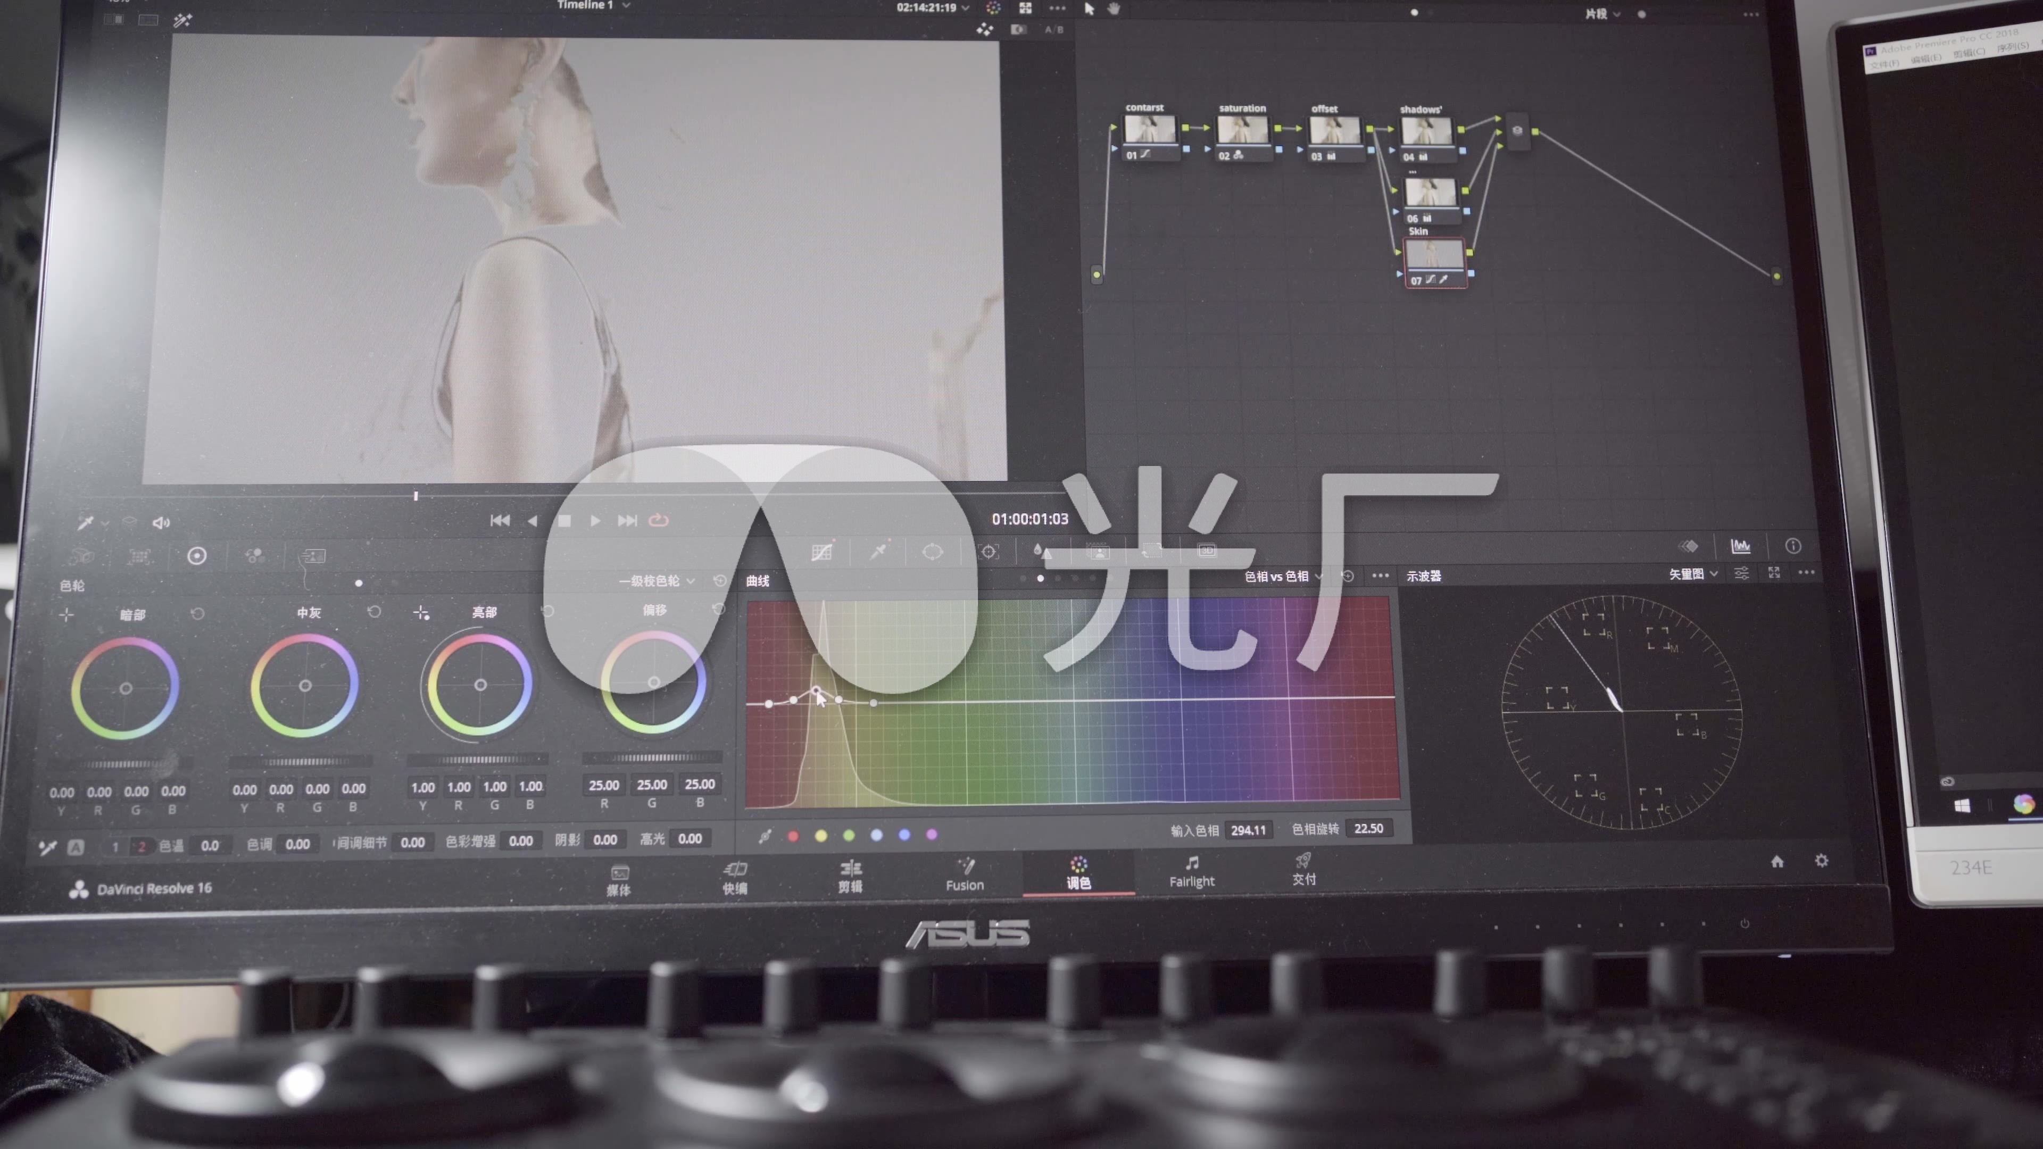Viewport: 2043px width, 1149px height.
Task: Open Chrome on the second monitor taskbar
Action: point(2023,804)
